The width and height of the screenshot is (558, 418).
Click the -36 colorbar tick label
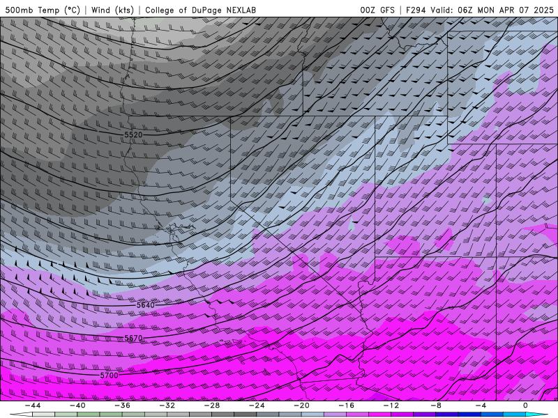click(x=122, y=405)
